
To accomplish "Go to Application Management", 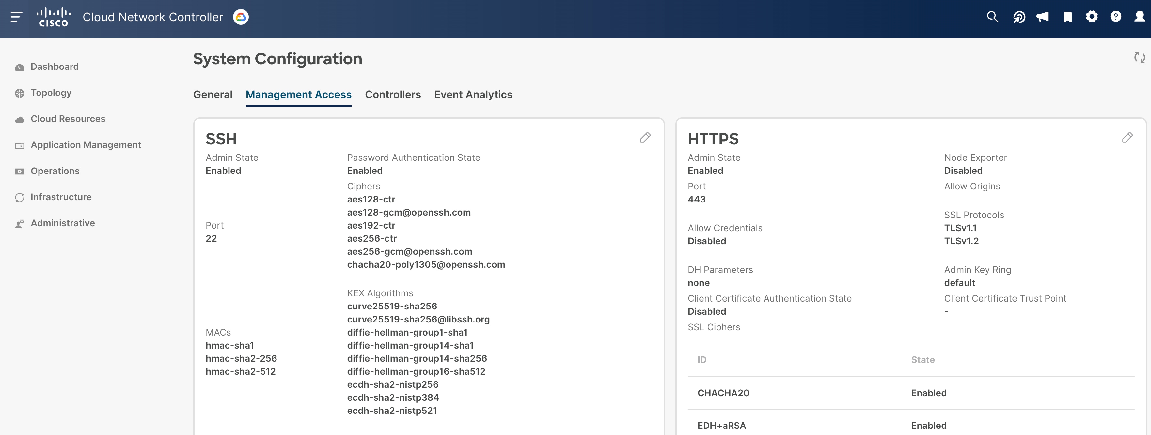I will 85,144.
